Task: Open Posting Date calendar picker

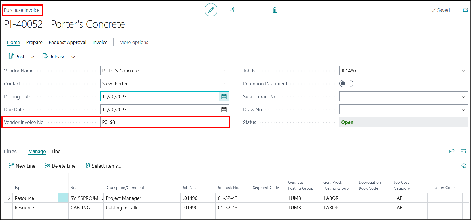Action: coord(224,97)
